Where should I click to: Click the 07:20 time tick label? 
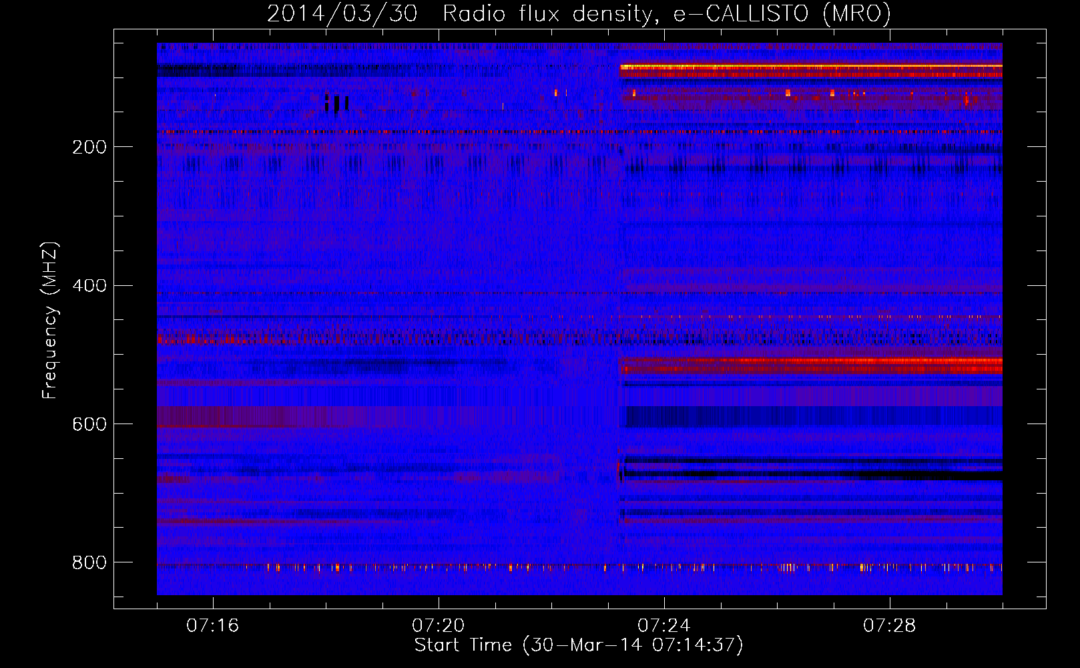coord(439,626)
